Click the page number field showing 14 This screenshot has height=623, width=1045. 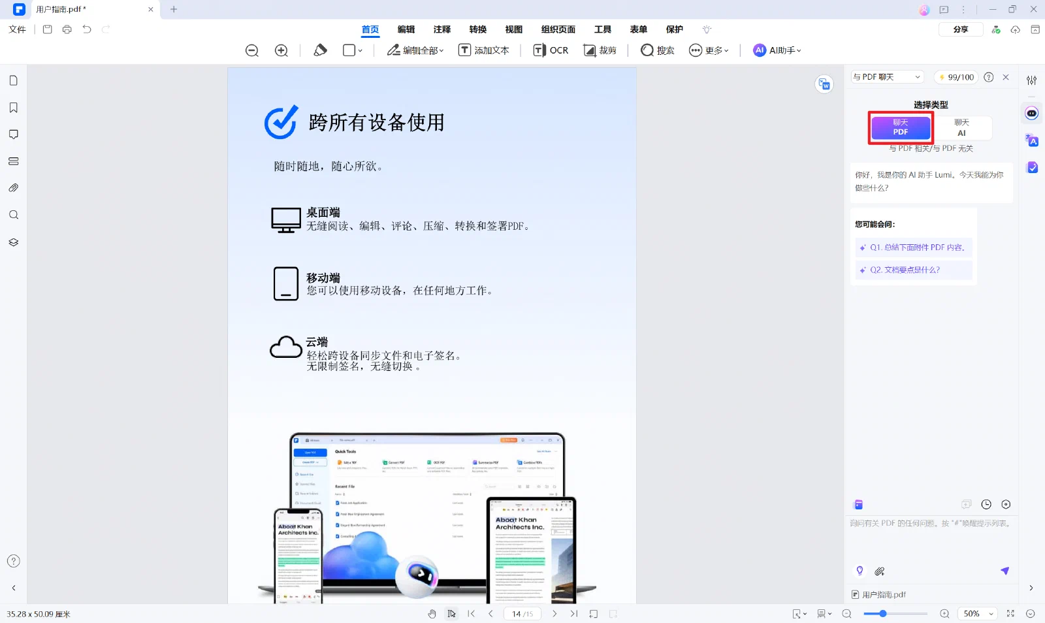[x=522, y=614]
